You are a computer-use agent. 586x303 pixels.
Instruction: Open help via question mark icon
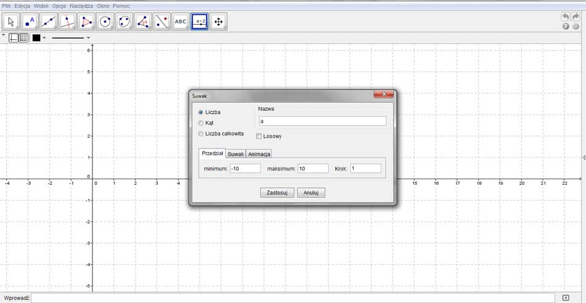tap(566, 26)
